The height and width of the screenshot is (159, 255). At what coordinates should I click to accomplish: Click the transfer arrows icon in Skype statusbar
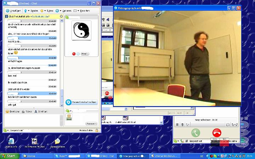pos(187,141)
